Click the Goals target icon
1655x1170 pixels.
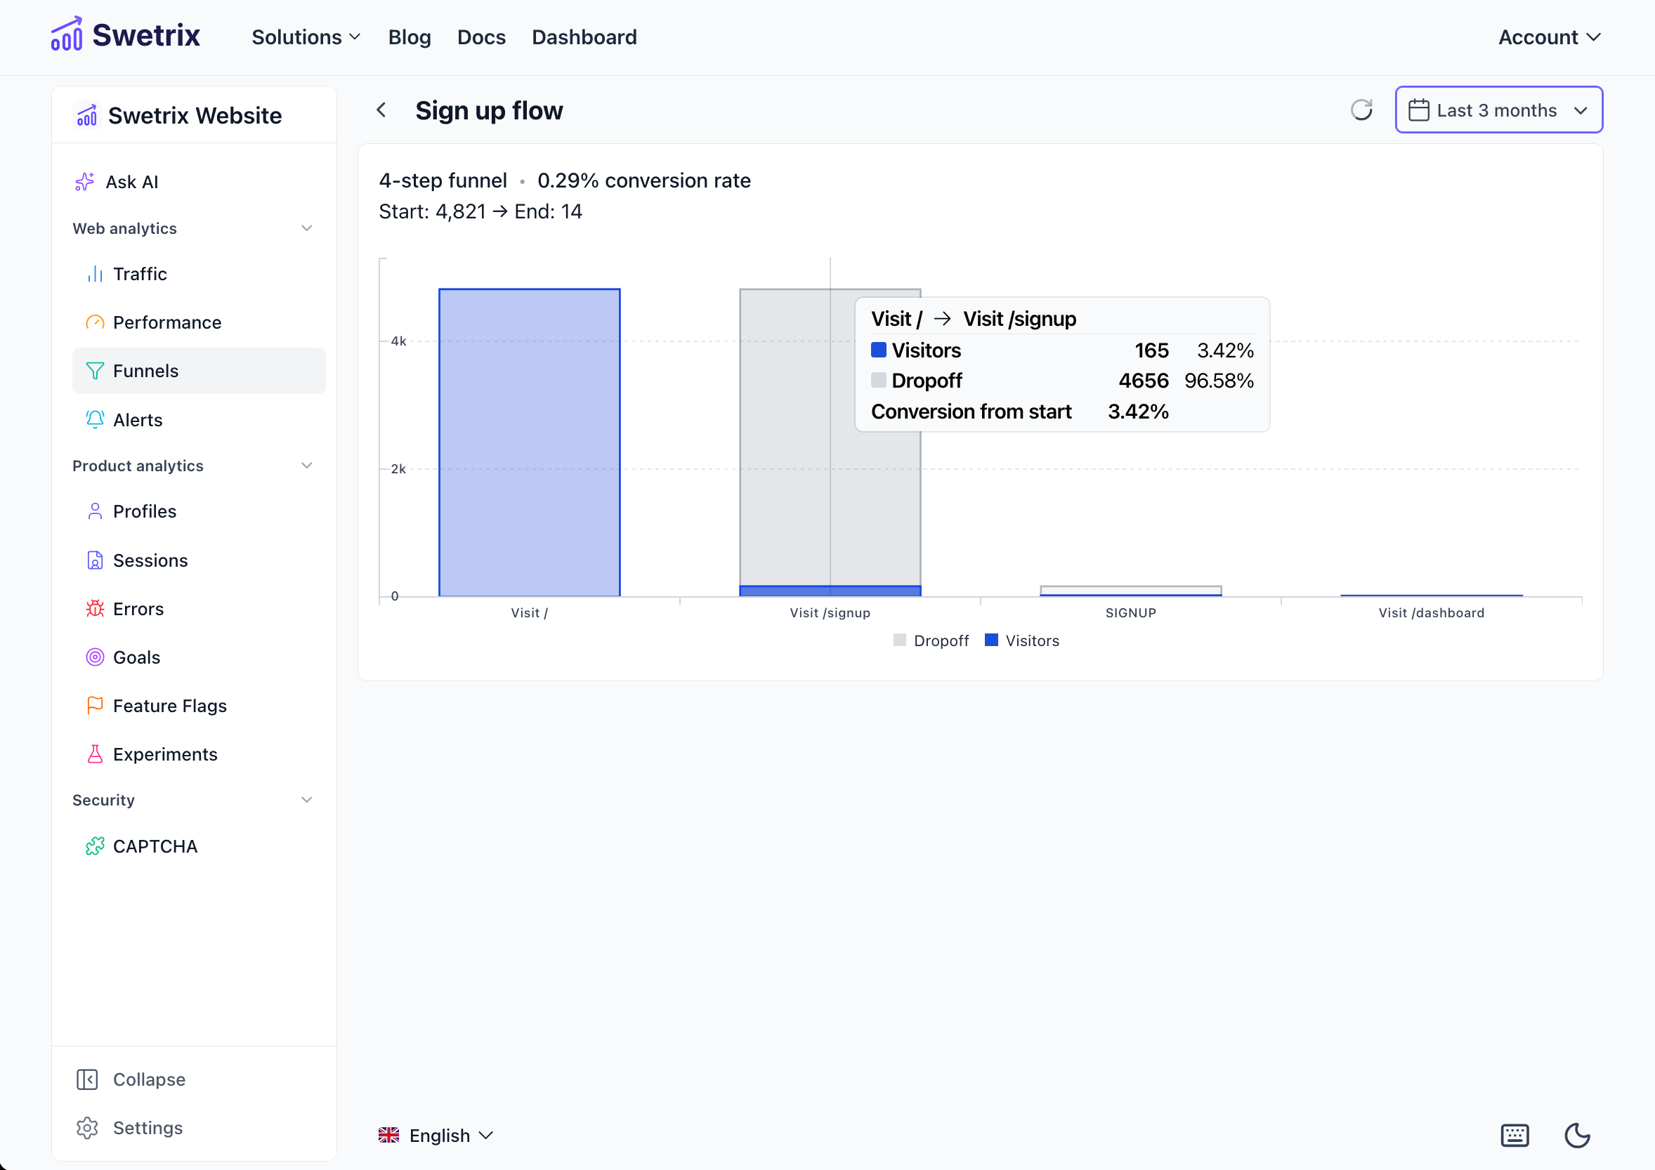tap(94, 657)
